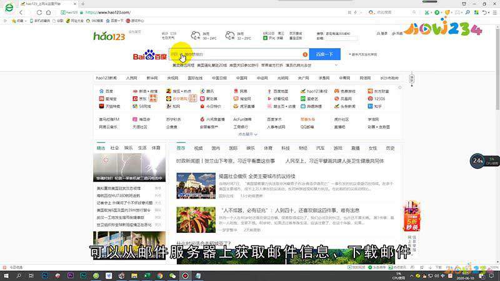Open the AcFun弹幕 link
Image resolution: width=500 pixels, height=281 pixels.
(242, 119)
